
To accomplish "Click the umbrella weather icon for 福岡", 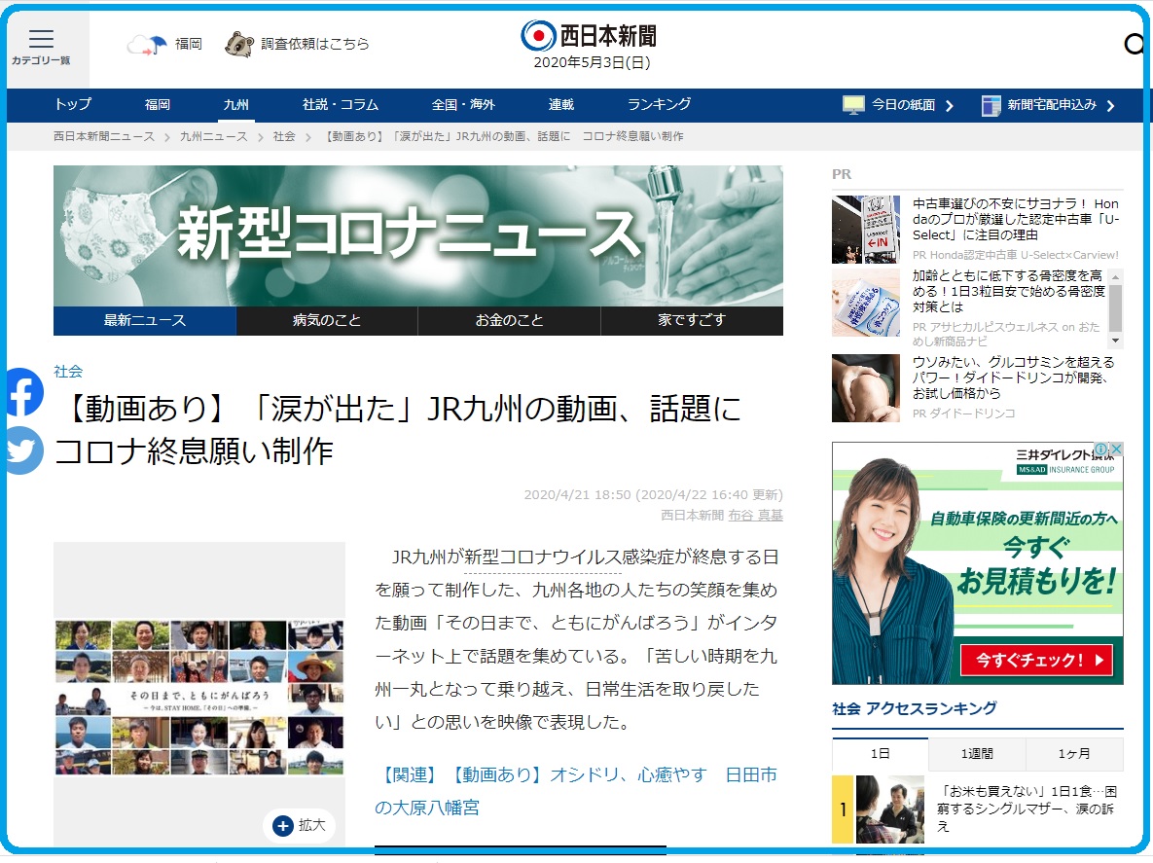I will click(x=147, y=45).
